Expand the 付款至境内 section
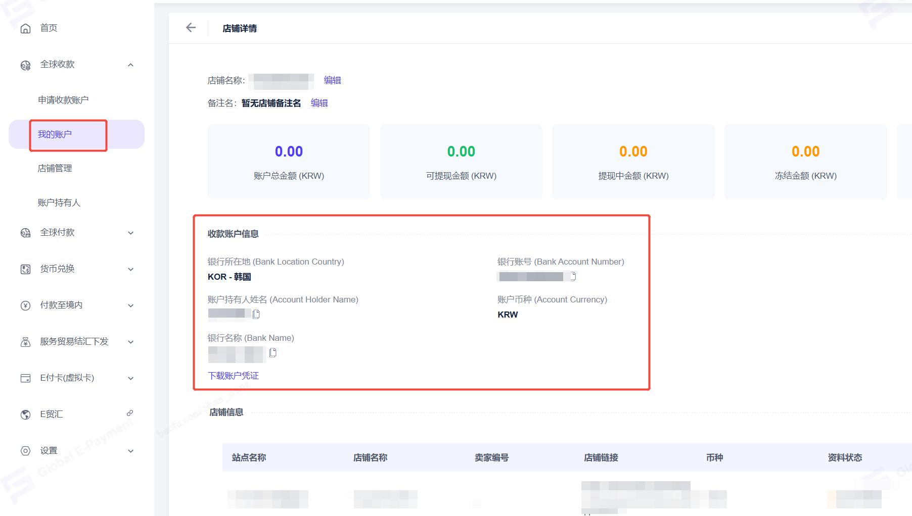Viewport: 912px width, 516px height. [130, 305]
